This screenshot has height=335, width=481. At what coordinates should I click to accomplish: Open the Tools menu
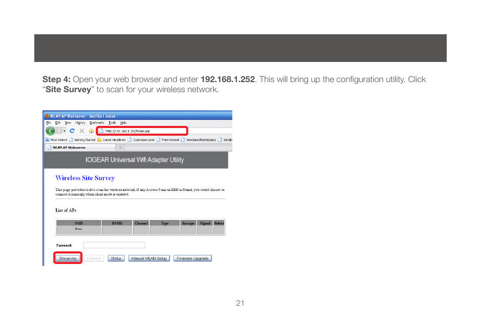(x=112, y=122)
